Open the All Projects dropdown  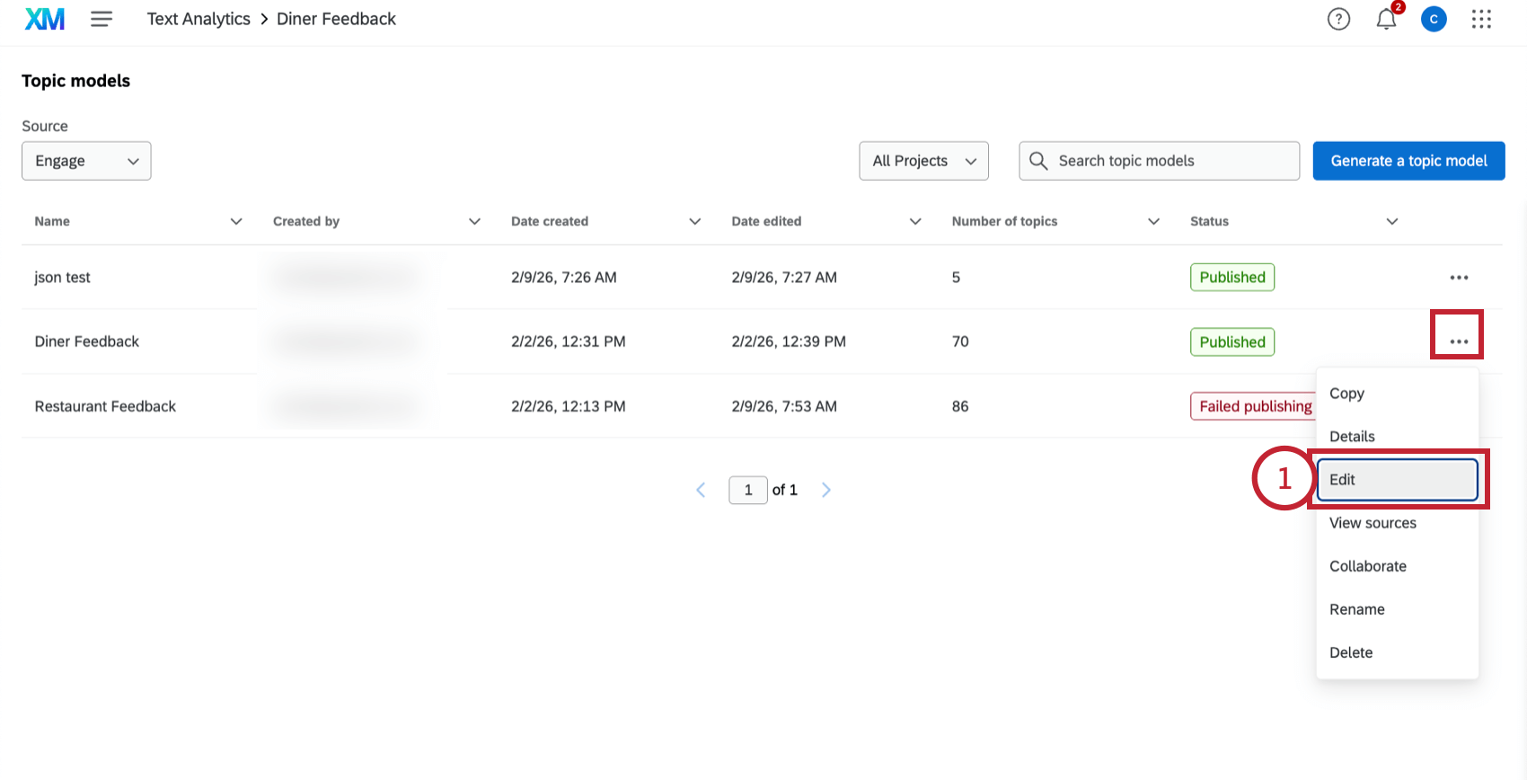[x=923, y=161]
